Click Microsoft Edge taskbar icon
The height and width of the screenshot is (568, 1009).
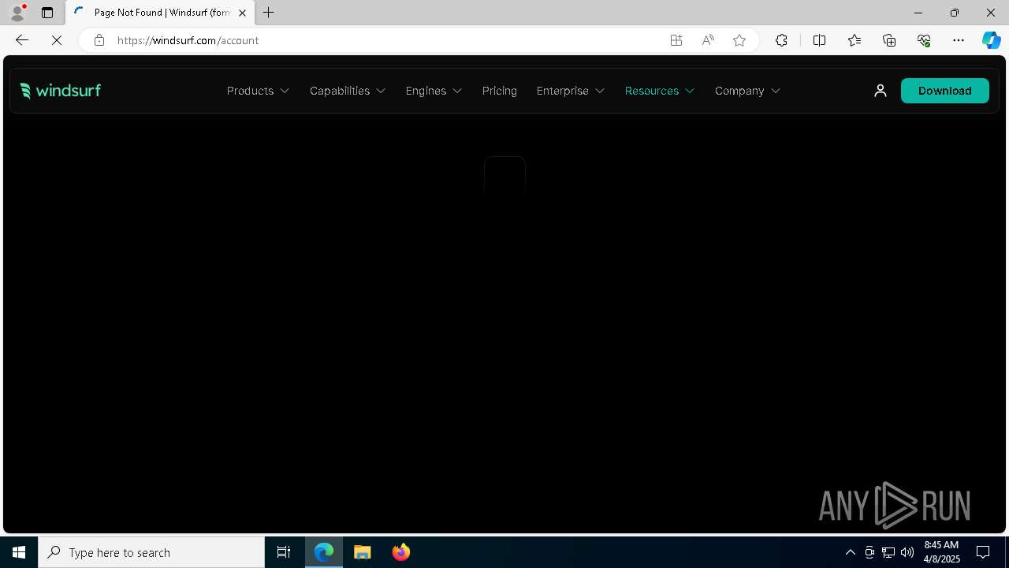324,552
